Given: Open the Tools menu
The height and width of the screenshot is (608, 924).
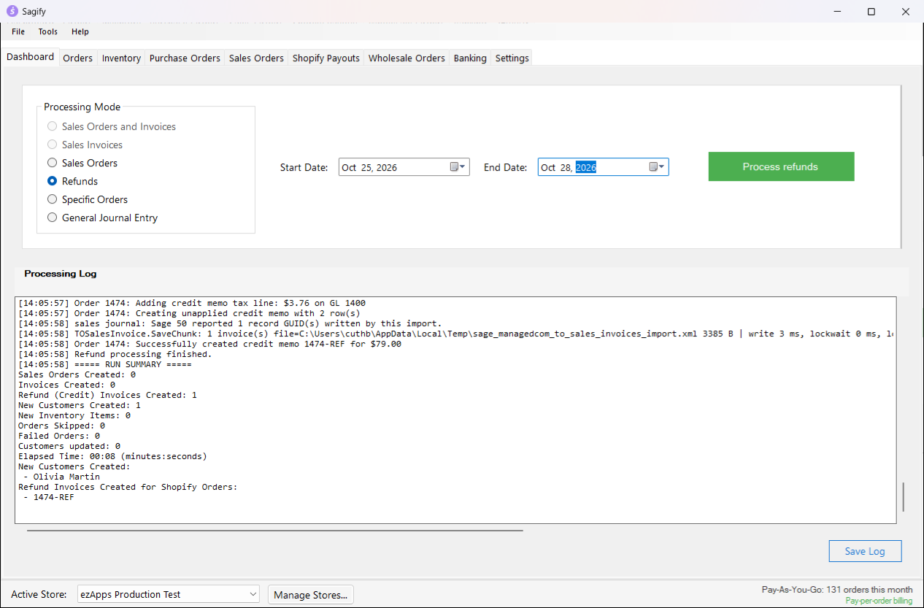Looking at the screenshot, I should click(48, 31).
